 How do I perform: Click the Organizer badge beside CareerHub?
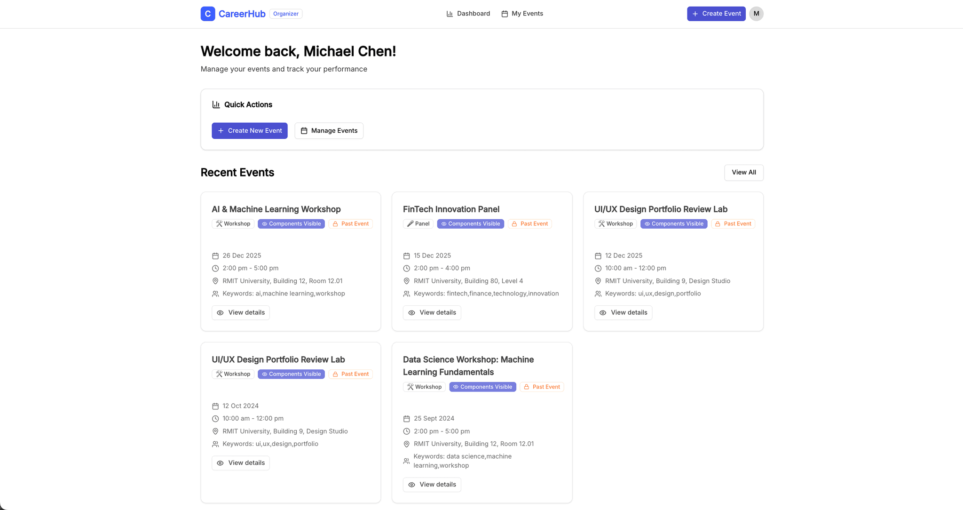click(x=285, y=14)
